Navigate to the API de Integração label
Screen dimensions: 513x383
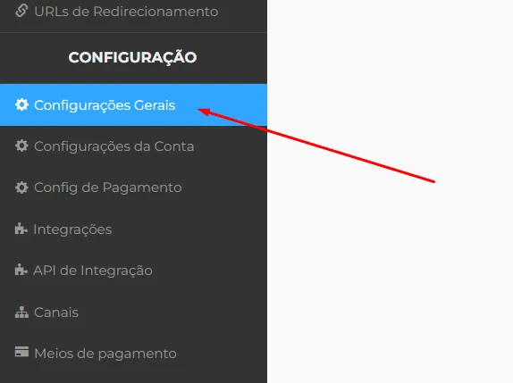(x=93, y=271)
